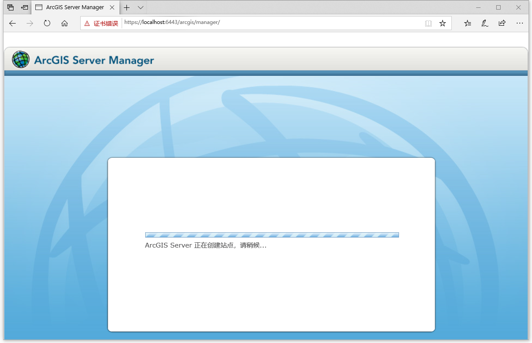
Task: Click the tabs set aside icon
Action: tap(10, 7)
